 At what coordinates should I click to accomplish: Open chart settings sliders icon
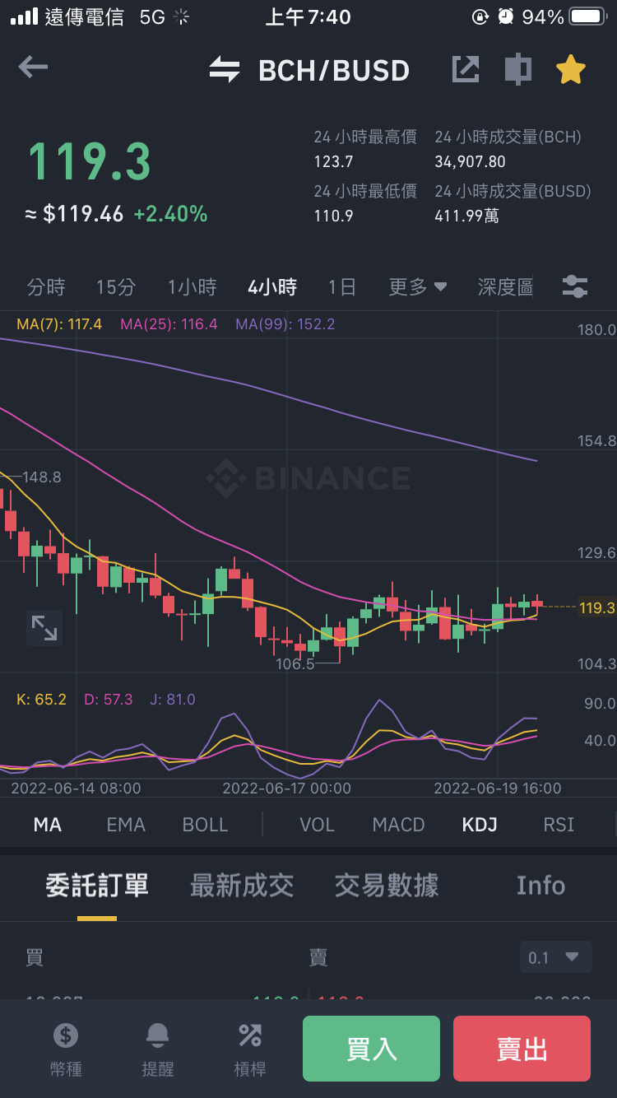coord(574,286)
